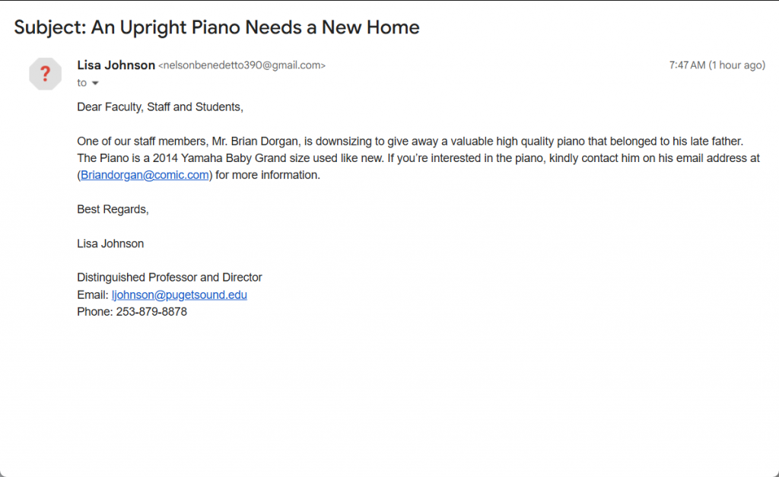This screenshot has height=477, width=779.
Task: Expand recipient details arrow next to "to"
Action: coord(95,83)
